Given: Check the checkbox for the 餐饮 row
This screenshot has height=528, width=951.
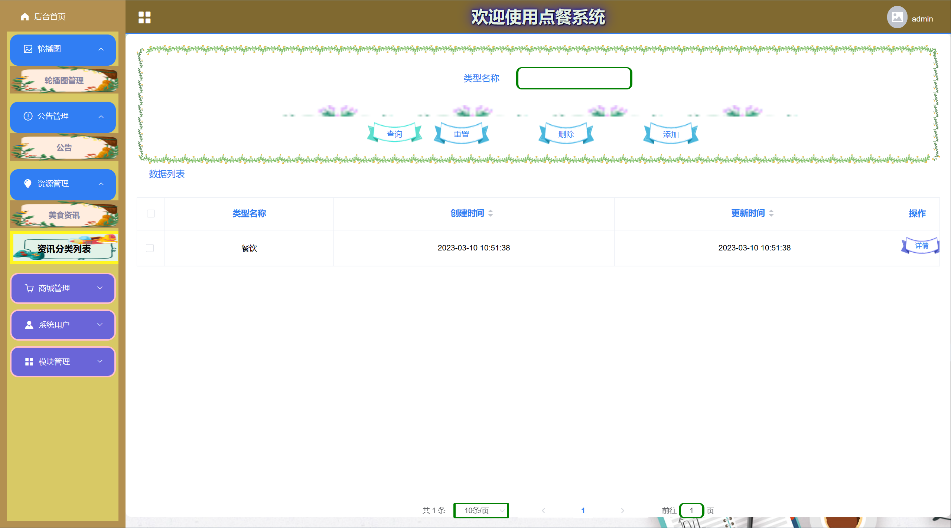Looking at the screenshot, I should click(150, 248).
